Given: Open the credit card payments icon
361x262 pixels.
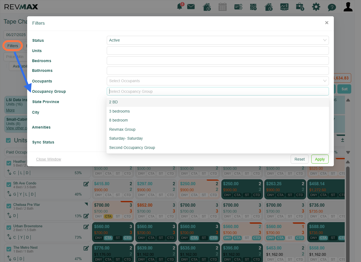Looking at the screenshot, I should pyautogui.click(x=238, y=7).
